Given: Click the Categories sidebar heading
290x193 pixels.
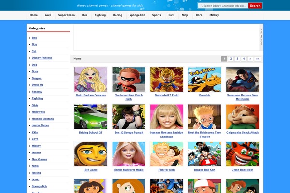Looking at the screenshot, I should (37, 28).
